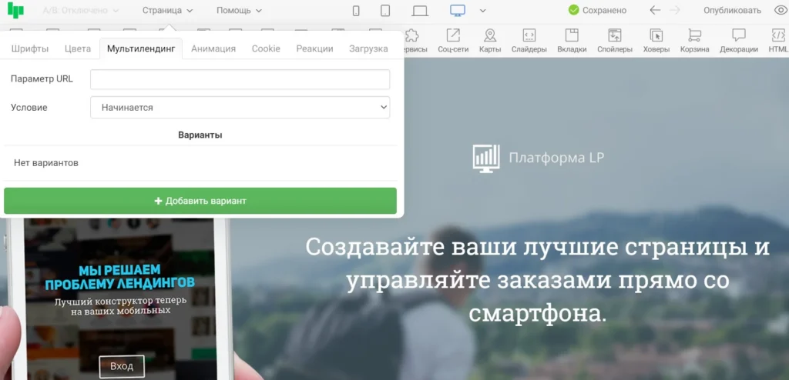Switch to phone portrait preview
Image resolution: width=789 pixels, height=380 pixels.
click(x=356, y=11)
